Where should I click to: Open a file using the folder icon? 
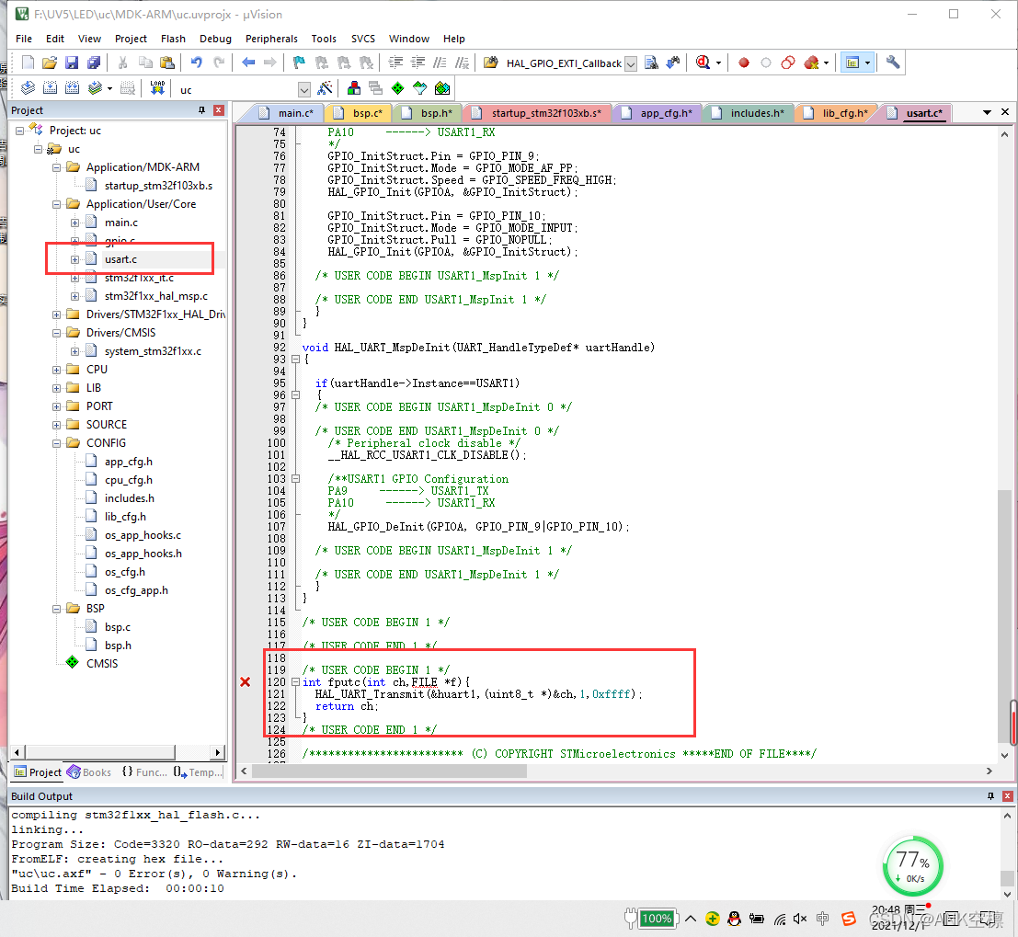(x=50, y=63)
